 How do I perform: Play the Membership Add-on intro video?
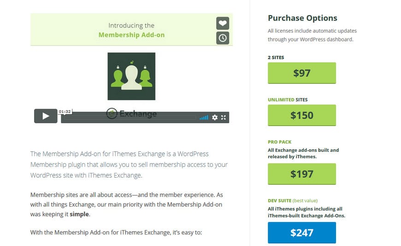[x=46, y=116]
